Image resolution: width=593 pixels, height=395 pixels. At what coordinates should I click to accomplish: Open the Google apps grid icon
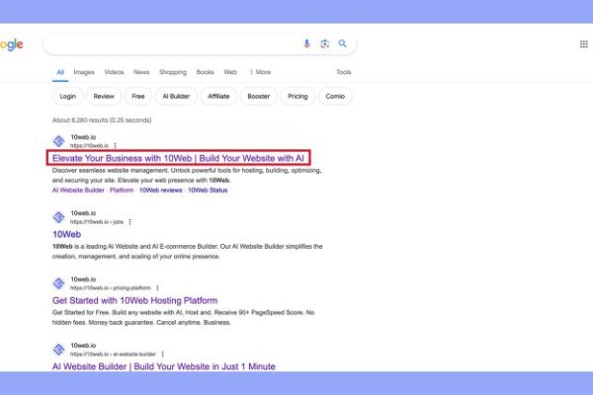coord(583,44)
